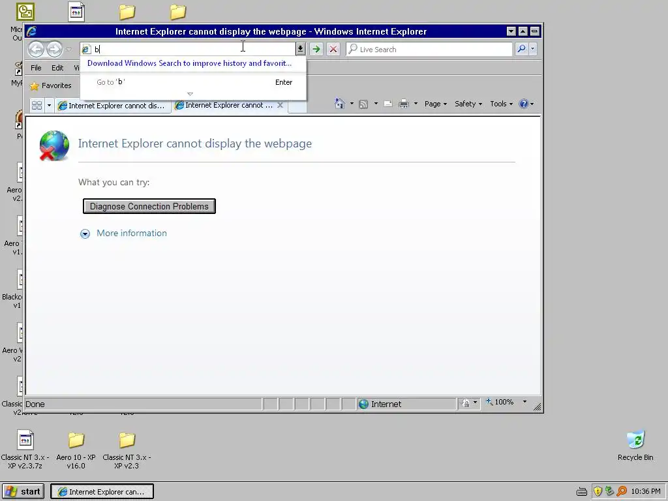Select the Classic NT 3.x - XP v2.3.7z file
The width and height of the screenshot is (668, 501).
click(25, 449)
